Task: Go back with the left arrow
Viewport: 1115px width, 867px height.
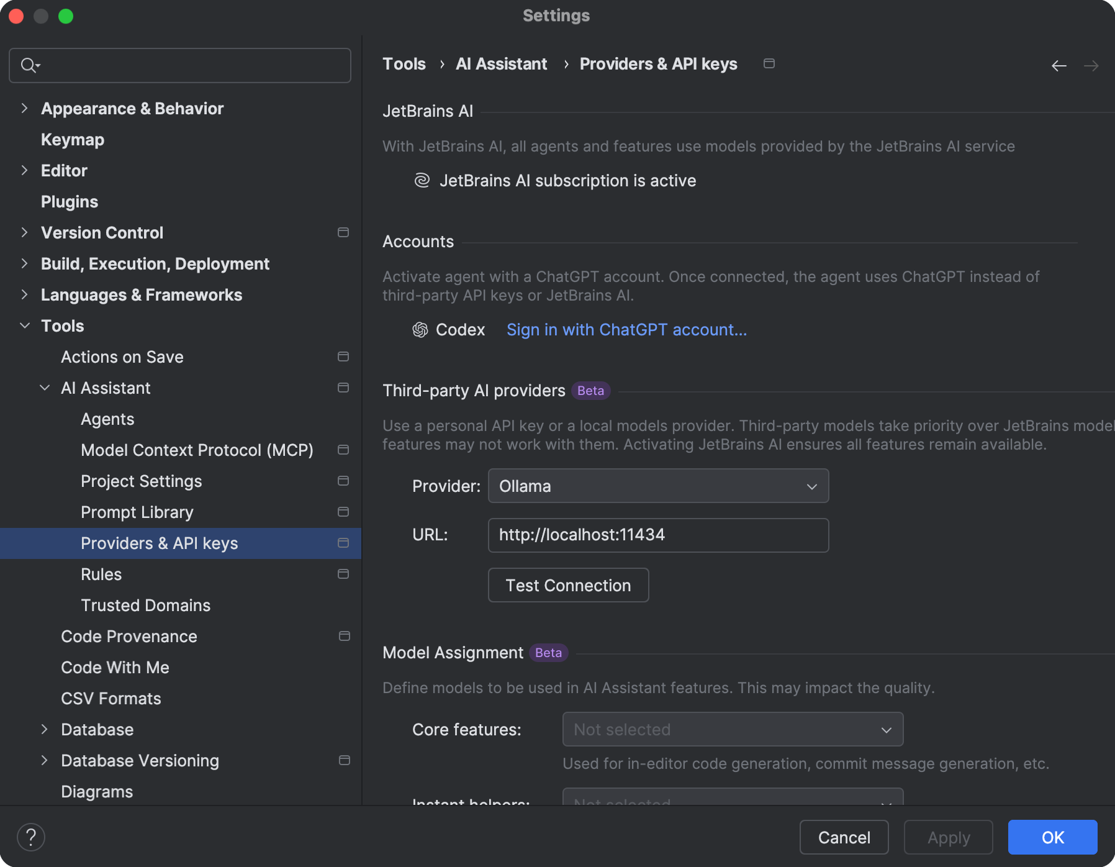Action: (1059, 65)
